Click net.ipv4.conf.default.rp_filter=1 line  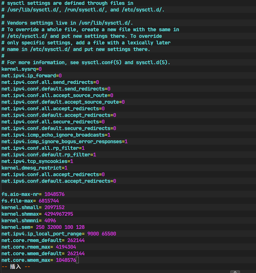(49, 155)
